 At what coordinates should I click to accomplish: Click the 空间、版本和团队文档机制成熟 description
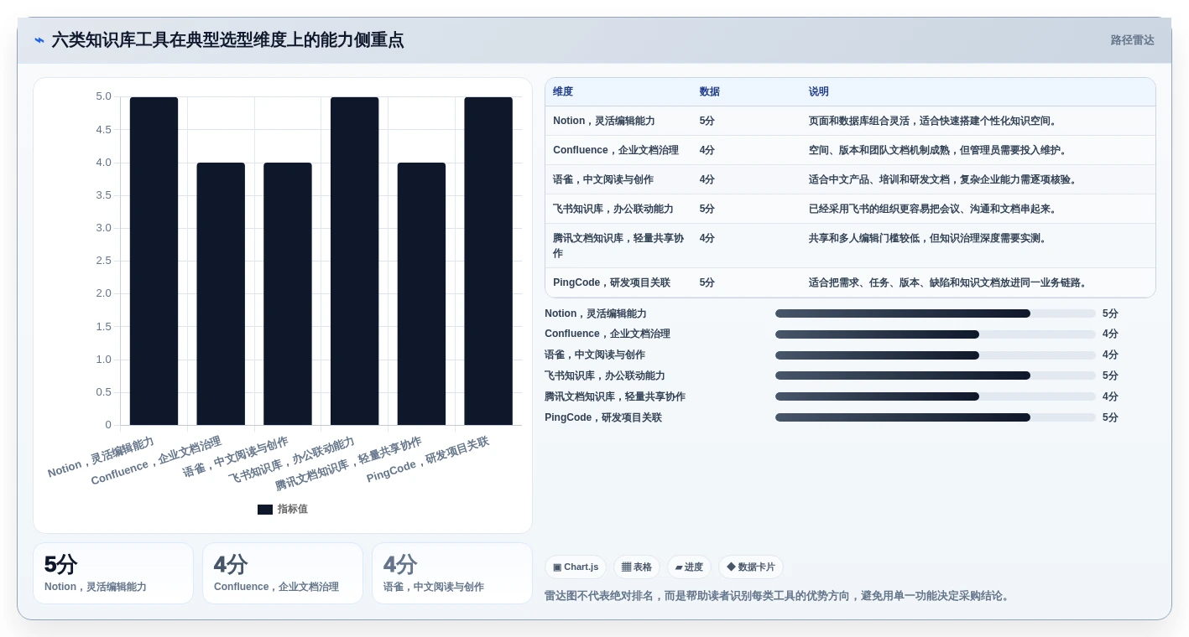[938, 150]
